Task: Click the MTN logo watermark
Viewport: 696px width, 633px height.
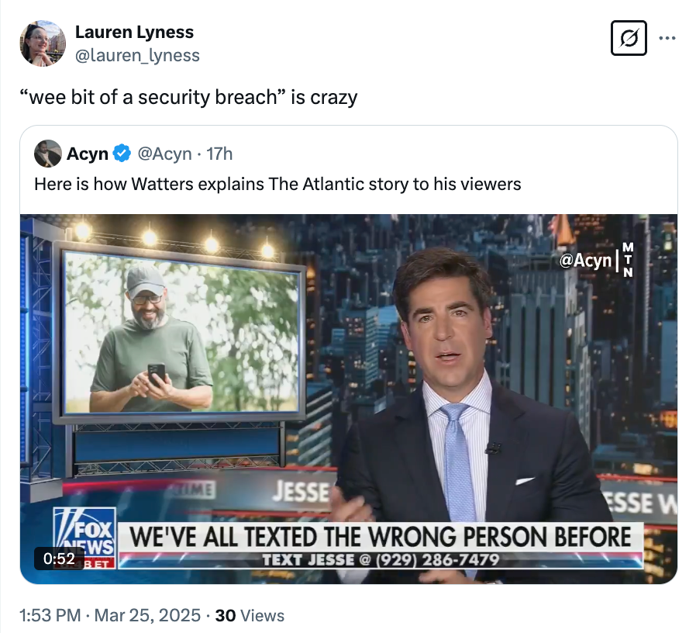Action: pos(629,260)
